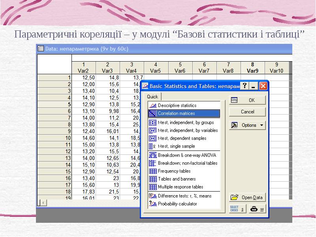Choose the Correlation matrices icon

tap(152, 113)
